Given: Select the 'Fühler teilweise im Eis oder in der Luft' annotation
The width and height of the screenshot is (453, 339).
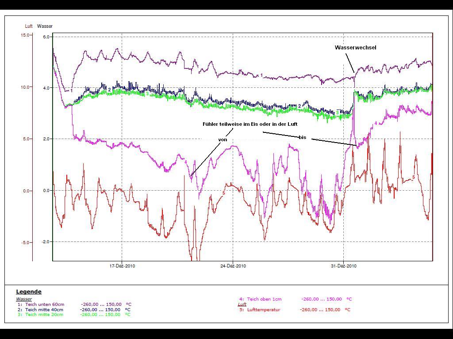Looking at the screenshot, I should coord(250,124).
